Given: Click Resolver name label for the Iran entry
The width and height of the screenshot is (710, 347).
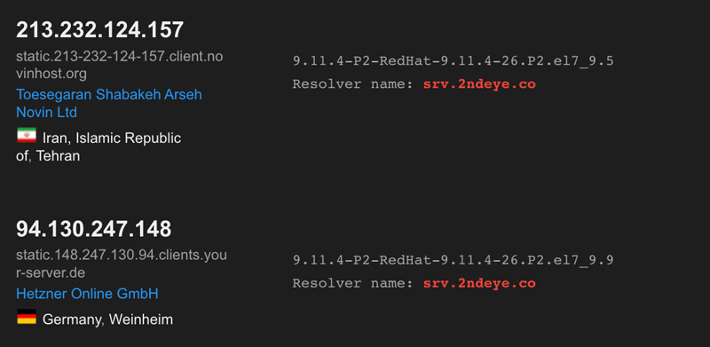Looking at the screenshot, I should coord(353,84).
